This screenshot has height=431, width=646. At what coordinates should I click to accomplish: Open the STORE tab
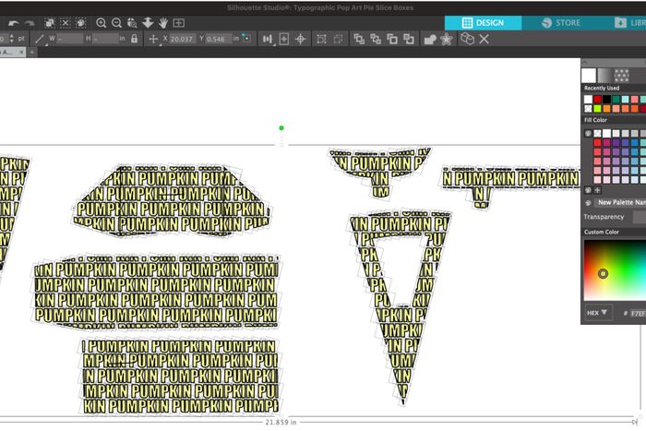pos(561,22)
